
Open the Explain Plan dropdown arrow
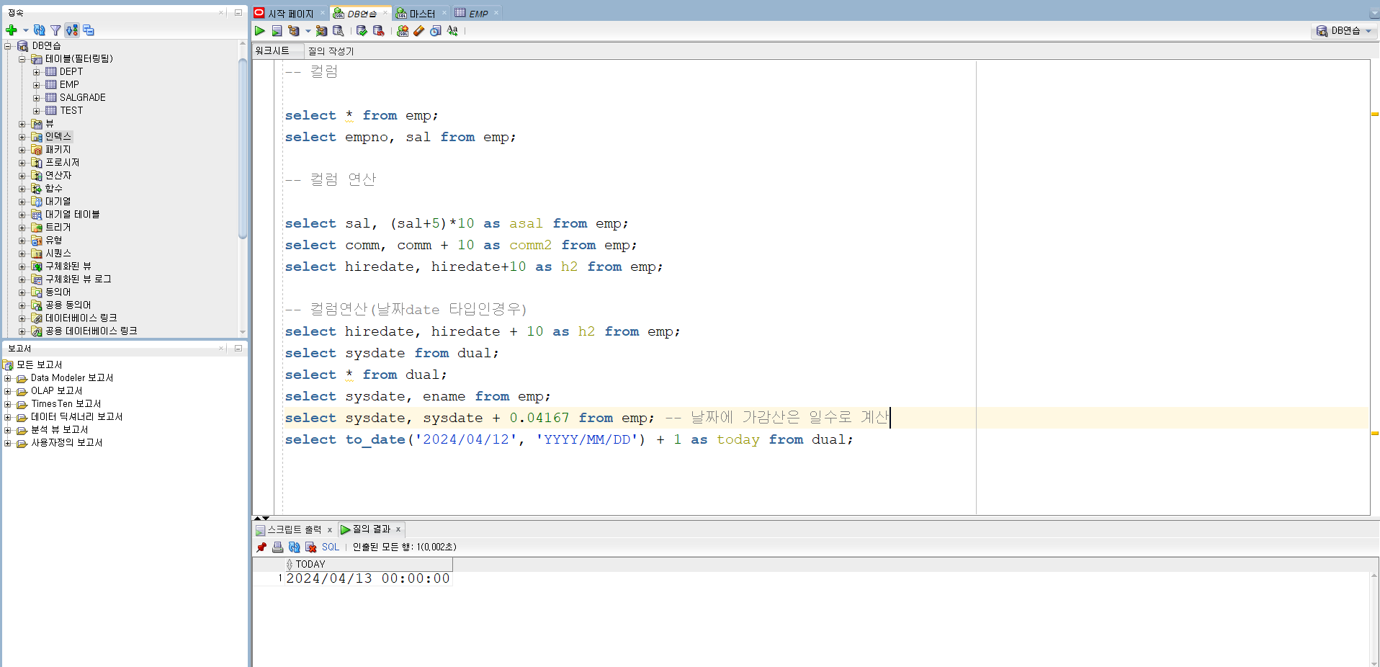tap(308, 31)
